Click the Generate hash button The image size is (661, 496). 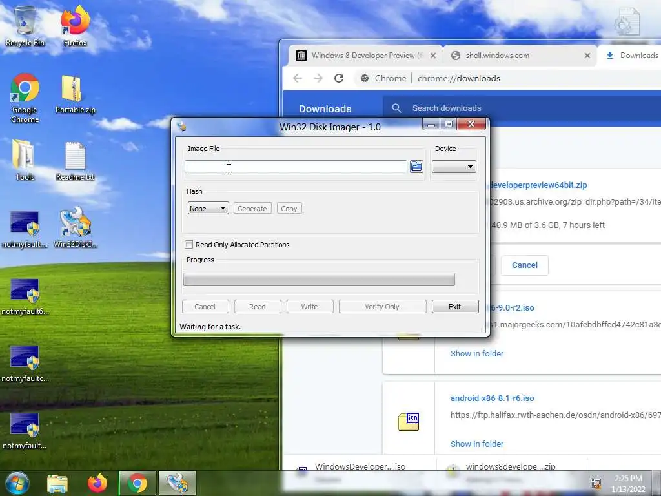pos(252,209)
